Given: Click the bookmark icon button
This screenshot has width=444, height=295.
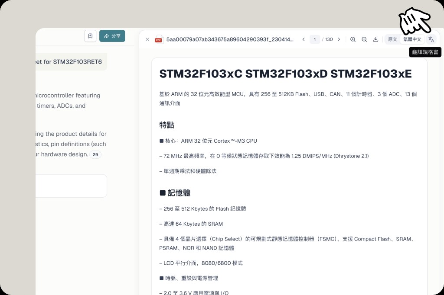Looking at the screenshot, I should (90, 36).
